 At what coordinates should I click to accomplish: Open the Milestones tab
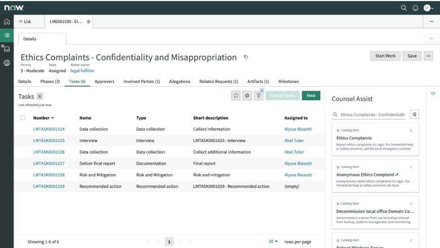288,81
